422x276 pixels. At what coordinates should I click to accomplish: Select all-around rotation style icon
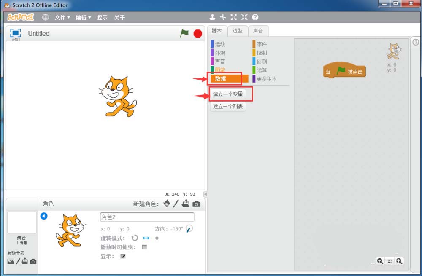coord(135,238)
